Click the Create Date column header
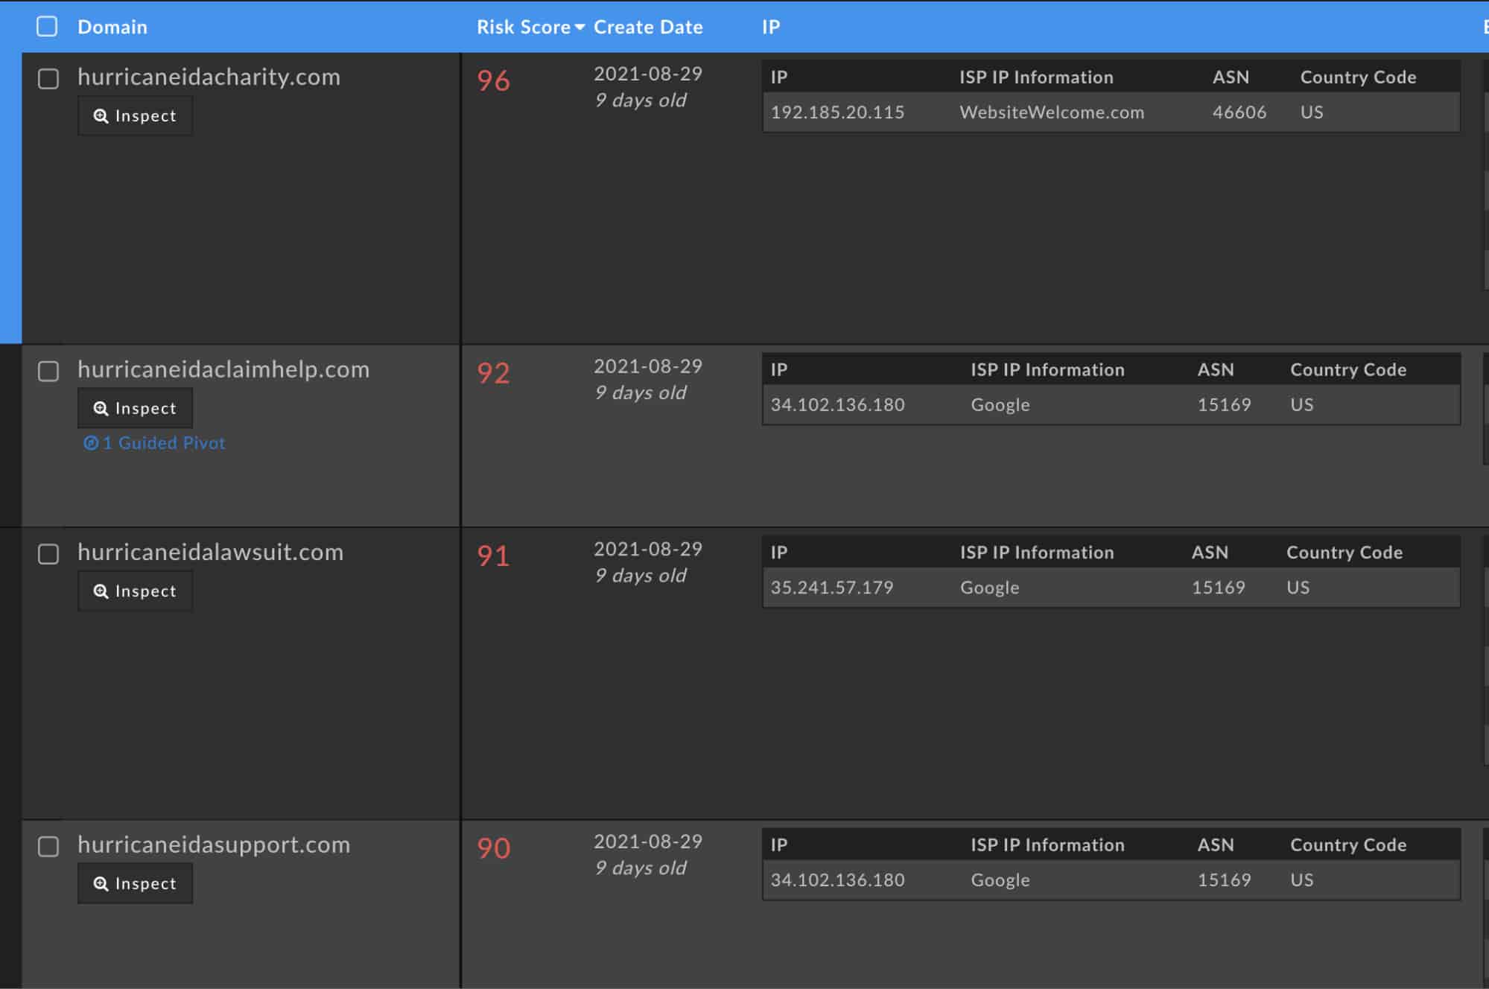This screenshot has width=1489, height=989. tap(648, 28)
